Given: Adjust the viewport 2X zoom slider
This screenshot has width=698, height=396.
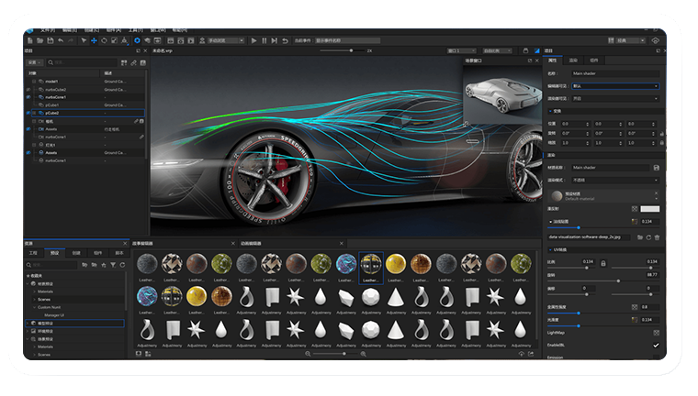Looking at the screenshot, I should (342, 50).
